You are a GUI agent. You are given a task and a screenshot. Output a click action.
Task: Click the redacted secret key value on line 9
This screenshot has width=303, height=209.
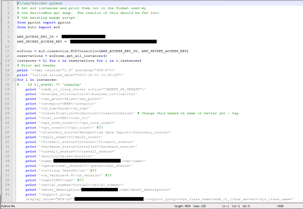113,42
